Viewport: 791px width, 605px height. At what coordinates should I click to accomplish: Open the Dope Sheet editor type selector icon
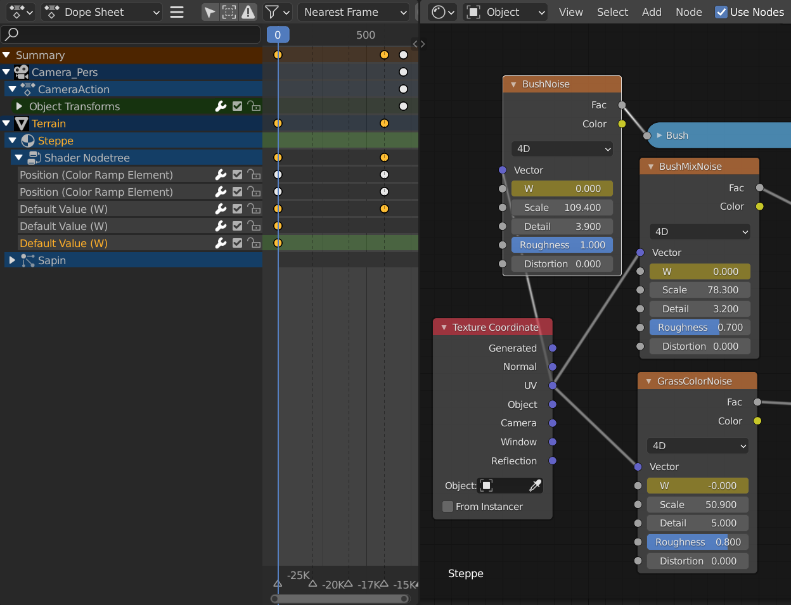[21, 12]
